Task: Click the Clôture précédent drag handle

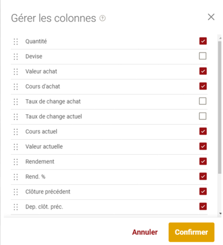Action: tap(16, 192)
